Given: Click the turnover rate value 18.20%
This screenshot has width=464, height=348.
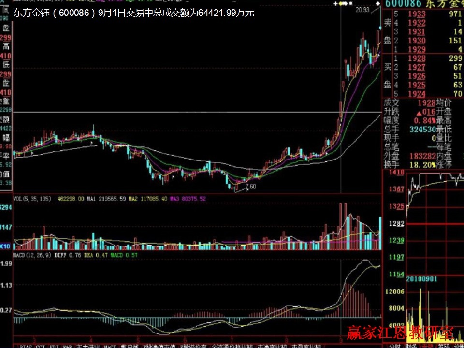Looking at the screenshot, I should coord(419,164).
